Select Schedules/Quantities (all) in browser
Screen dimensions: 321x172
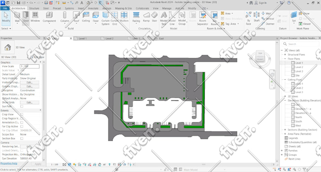coord(303,142)
